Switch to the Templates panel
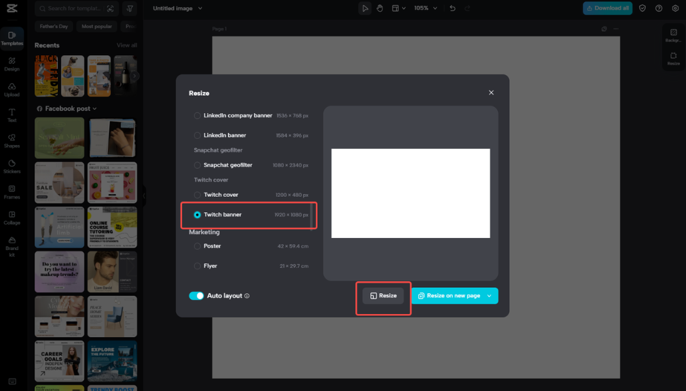Screen dimensions: 686x391 click(x=12, y=39)
